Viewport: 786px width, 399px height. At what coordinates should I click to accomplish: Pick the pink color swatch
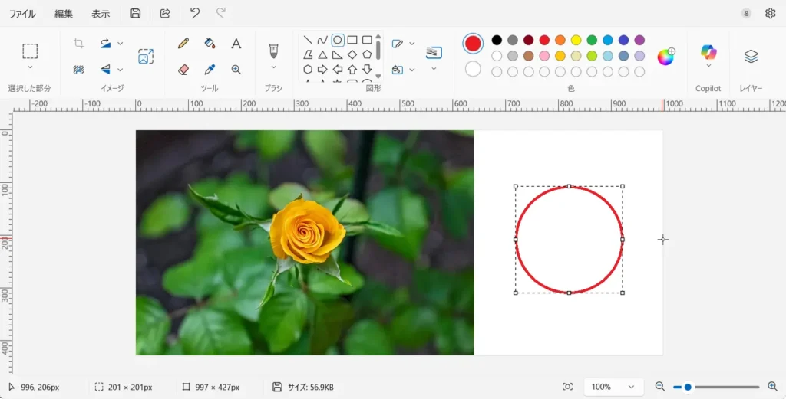(x=544, y=56)
